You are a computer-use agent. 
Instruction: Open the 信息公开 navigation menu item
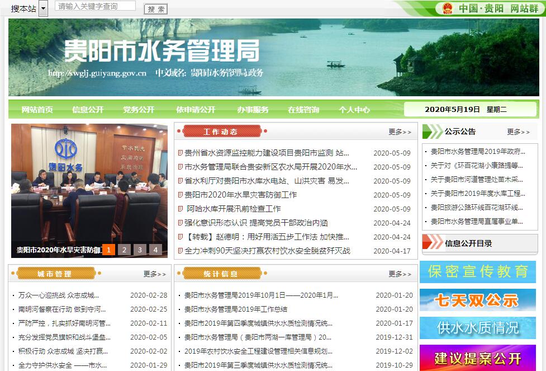(x=88, y=110)
